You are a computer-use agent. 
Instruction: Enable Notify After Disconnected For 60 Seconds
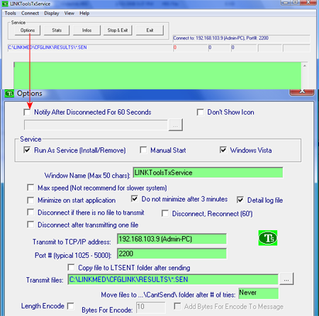(x=27, y=112)
